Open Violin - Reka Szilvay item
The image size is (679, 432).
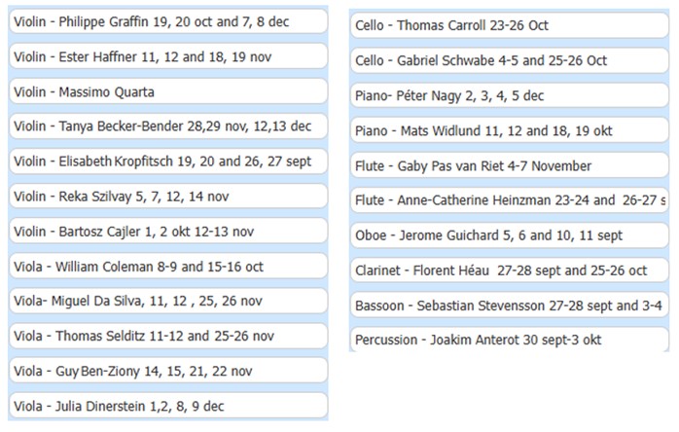click(168, 197)
